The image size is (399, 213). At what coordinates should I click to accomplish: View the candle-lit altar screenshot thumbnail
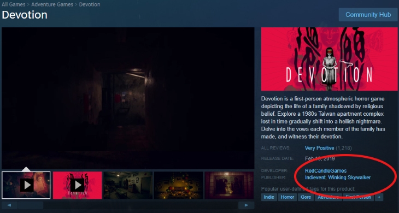179,185
